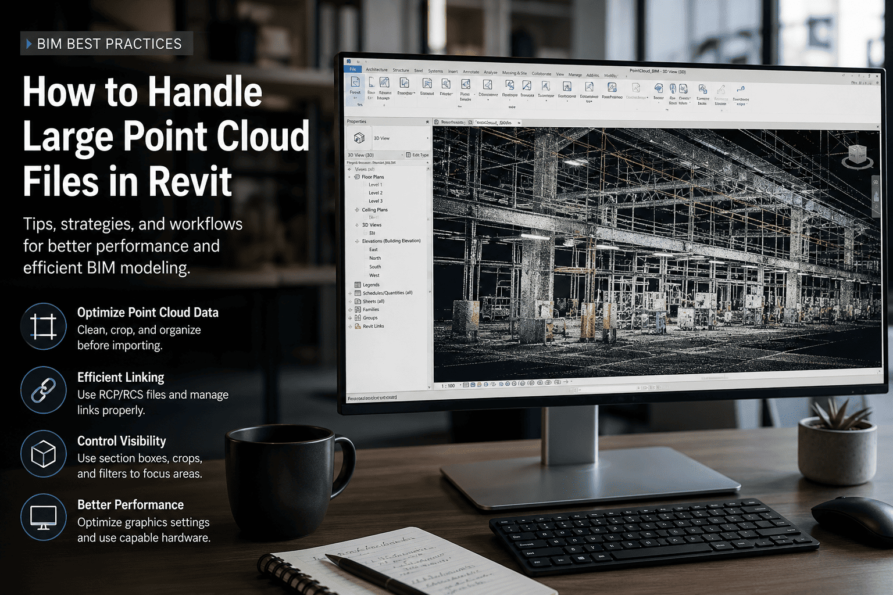Viewport: 893px width, 595px height.
Task: Select Level 3 under Floor Plans
Action: point(376,201)
